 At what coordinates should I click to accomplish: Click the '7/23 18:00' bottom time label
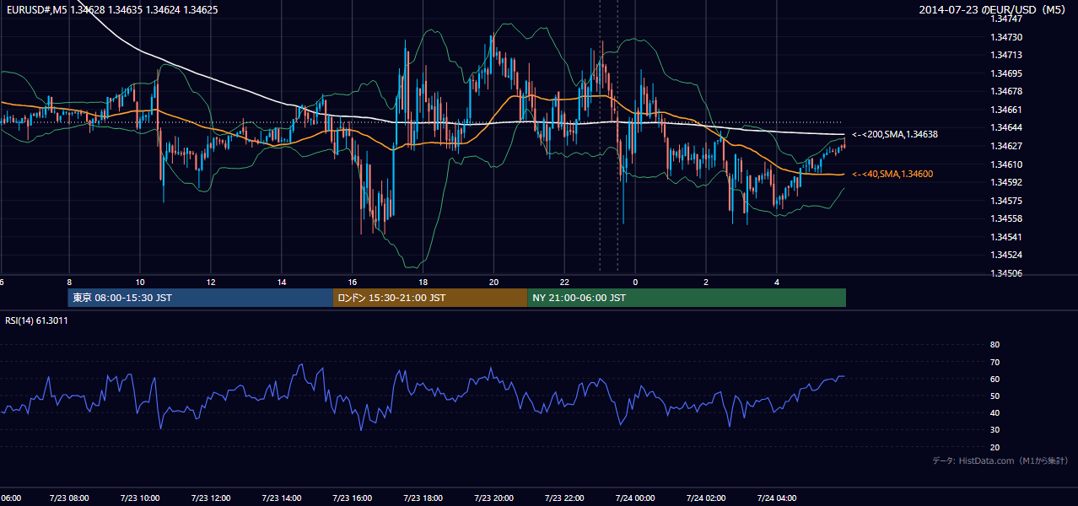423,498
